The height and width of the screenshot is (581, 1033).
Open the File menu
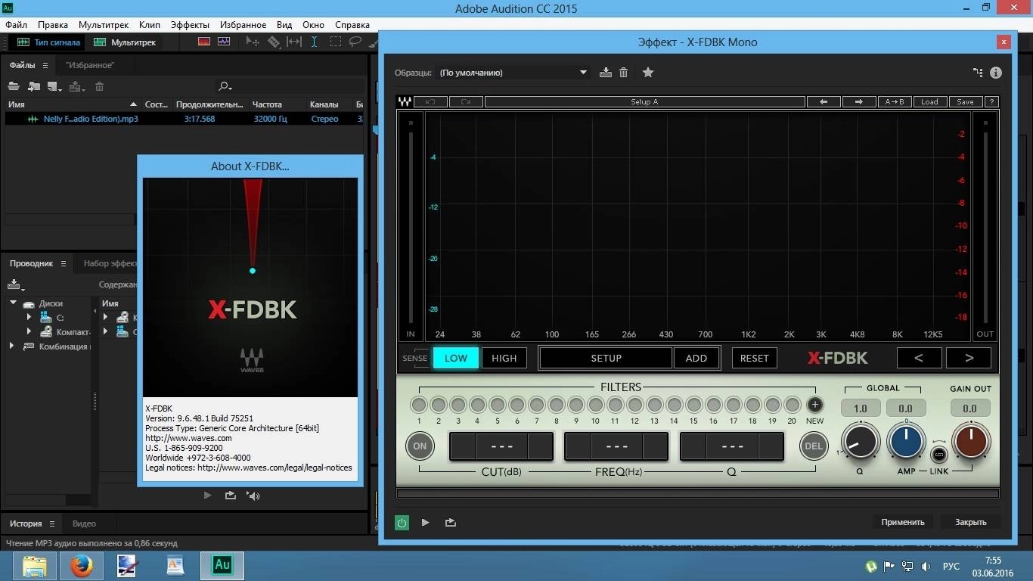(16, 25)
